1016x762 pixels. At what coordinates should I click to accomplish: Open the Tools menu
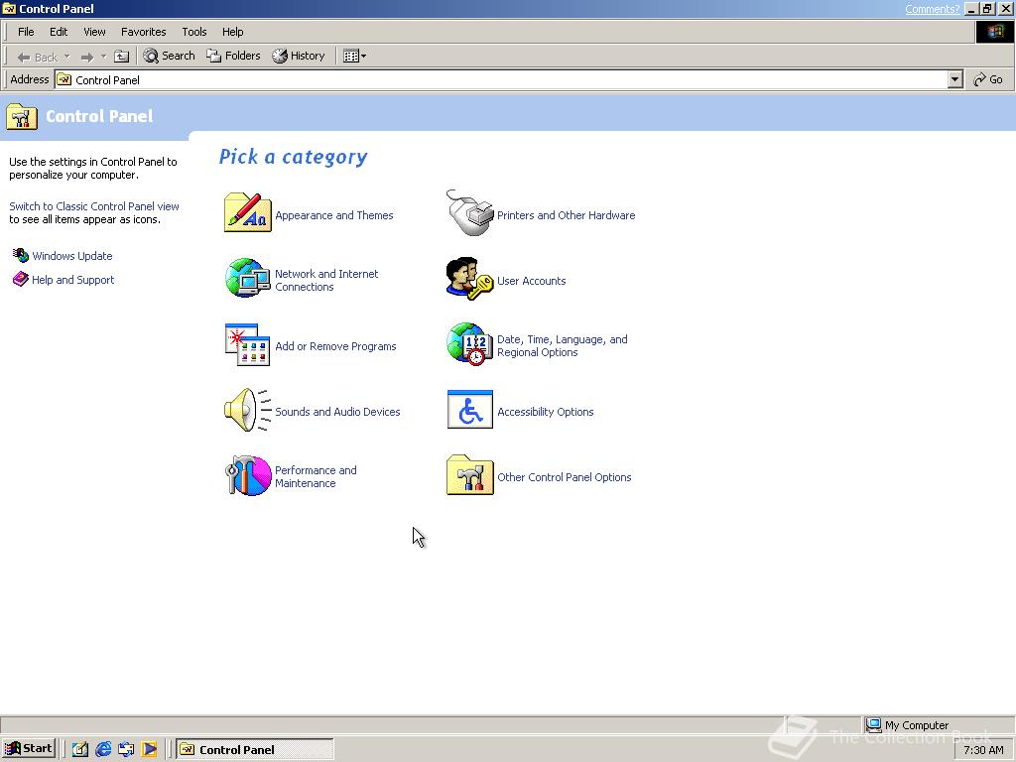tap(193, 32)
